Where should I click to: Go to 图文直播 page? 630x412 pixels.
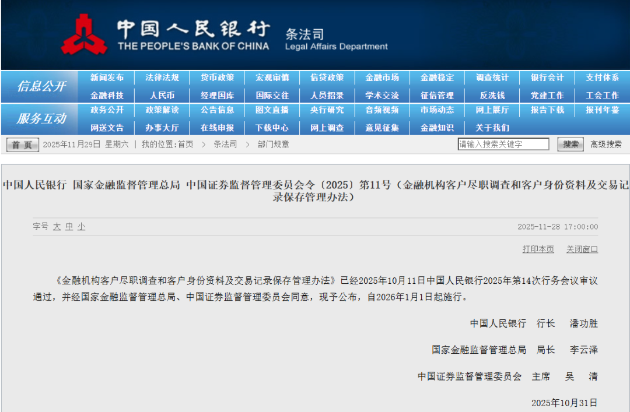272,110
